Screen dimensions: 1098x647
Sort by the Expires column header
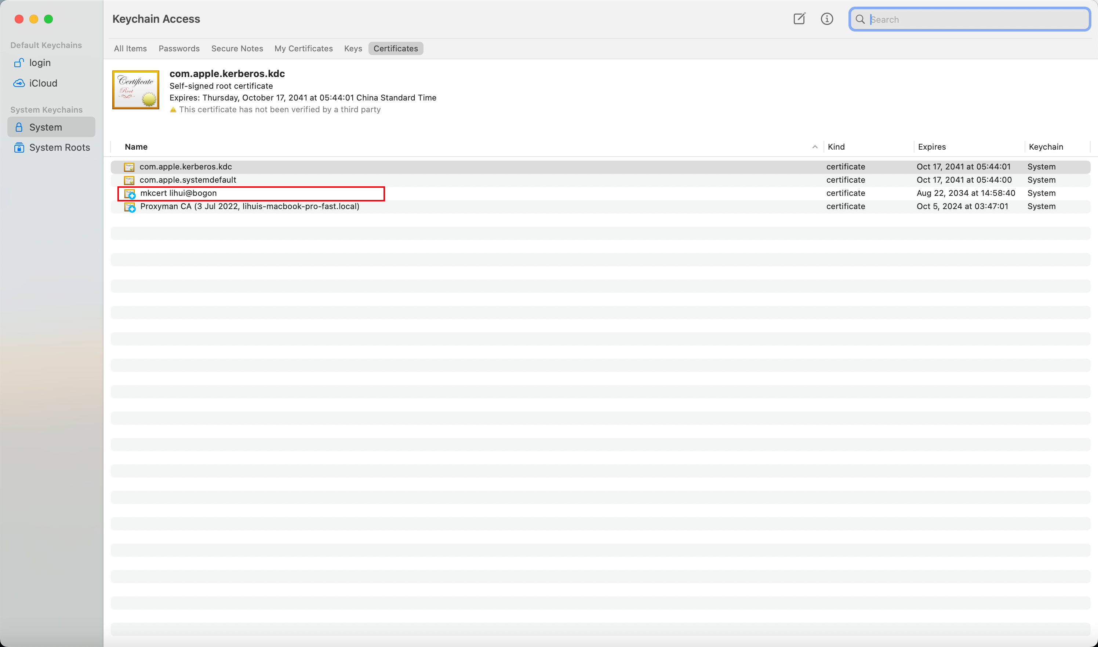click(932, 147)
